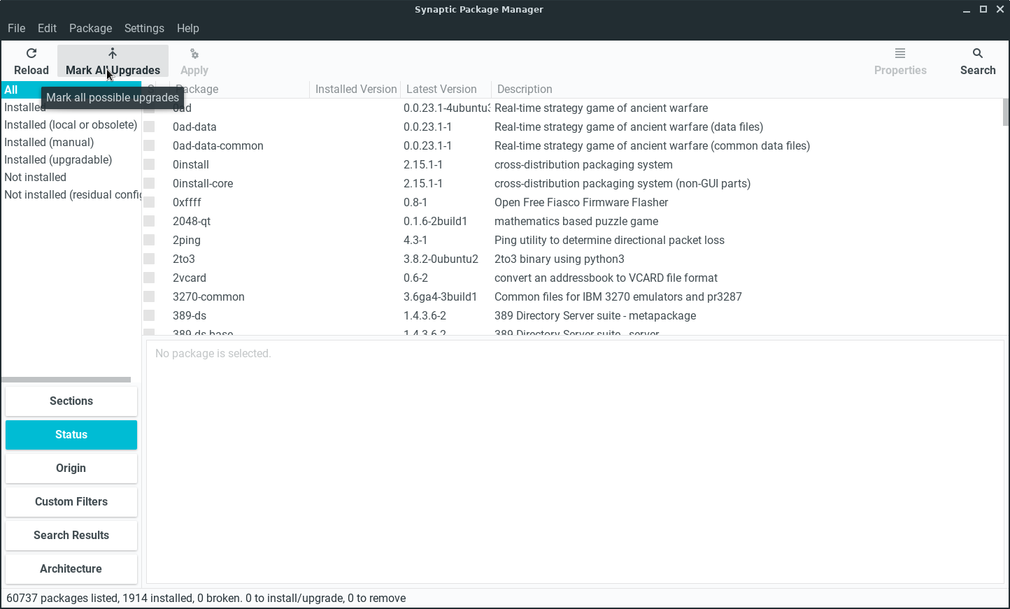The image size is (1010, 609).
Task: Open the Edit menu
Action: click(x=47, y=28)
